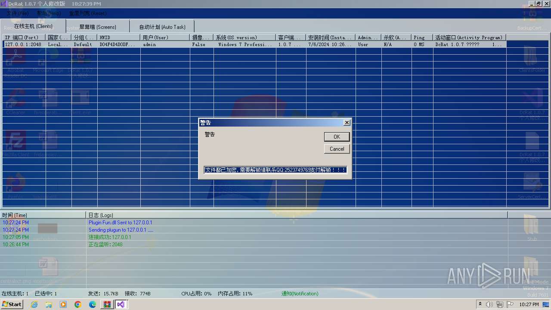Open the 重置列宽 (Reset) menu
The height and width of the screenshot is (310, 551).
(x=88, y=13)
